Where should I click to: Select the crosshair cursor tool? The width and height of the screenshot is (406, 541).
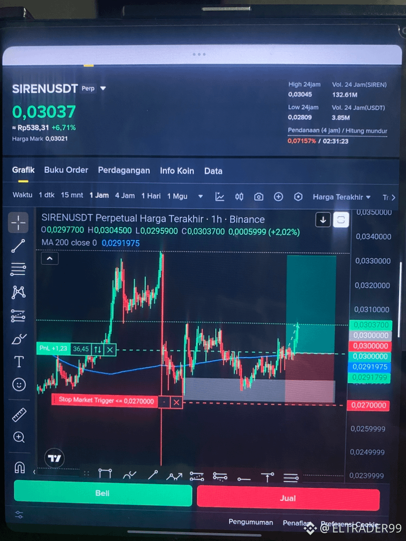click(x=18, y=222)
